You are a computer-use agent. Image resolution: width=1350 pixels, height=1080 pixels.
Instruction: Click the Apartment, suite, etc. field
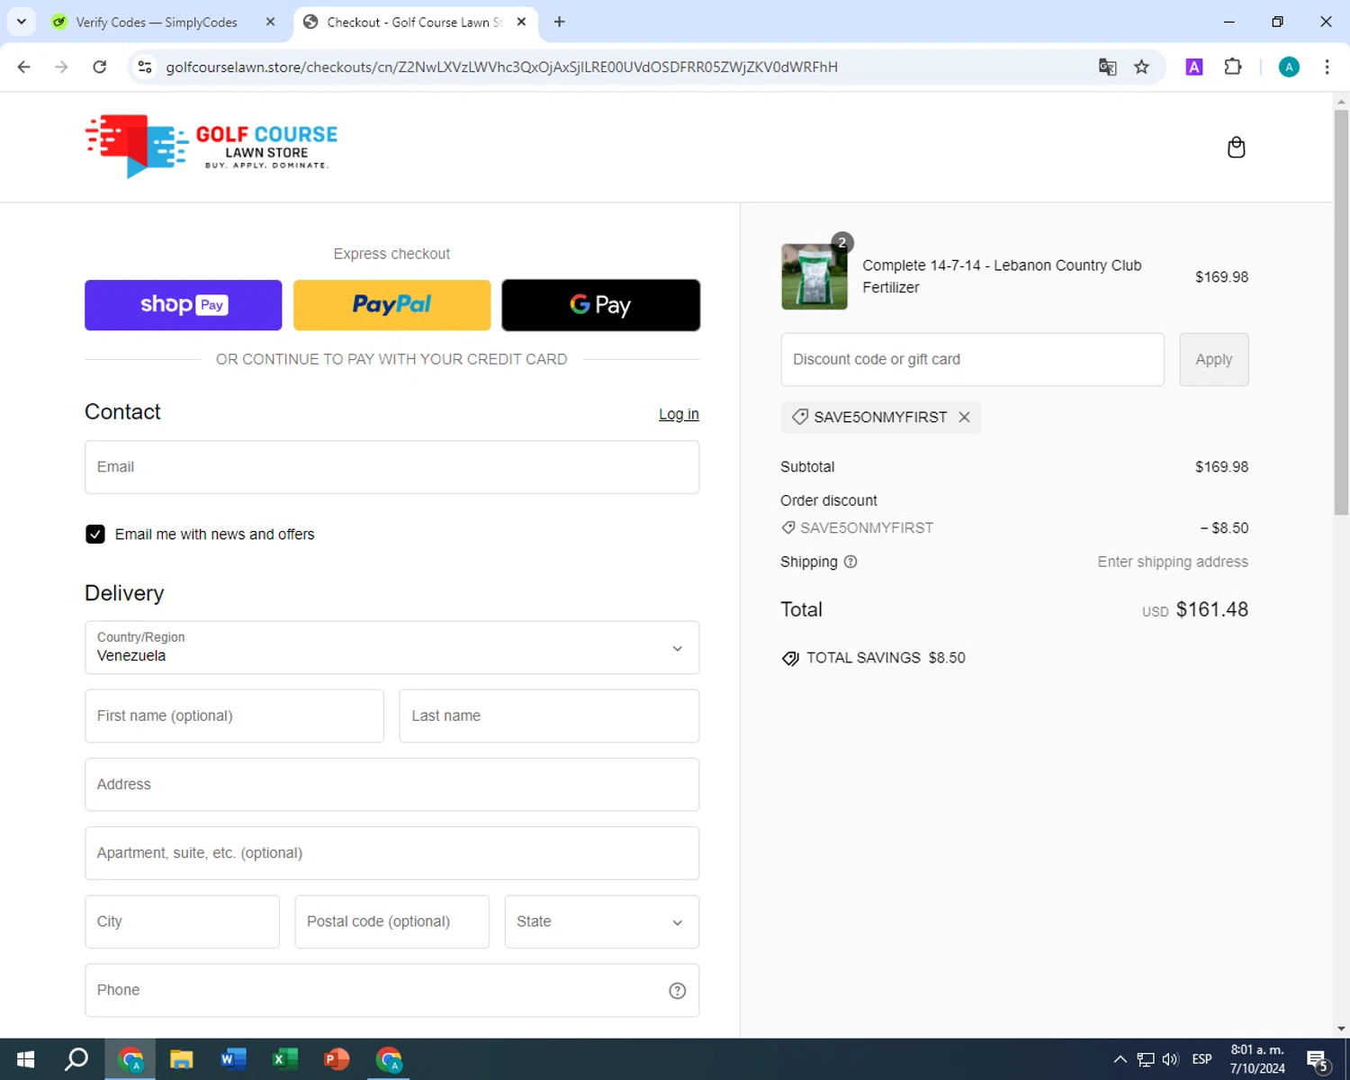[x=391, y=853]
